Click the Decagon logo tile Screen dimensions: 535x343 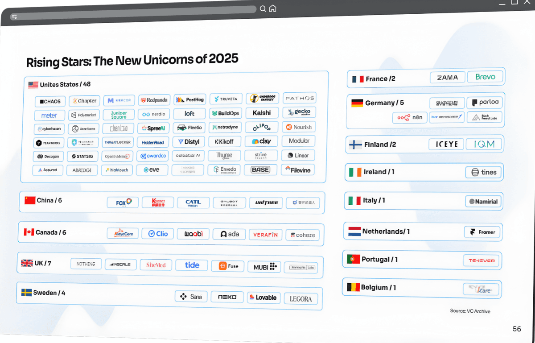[48, 157]
